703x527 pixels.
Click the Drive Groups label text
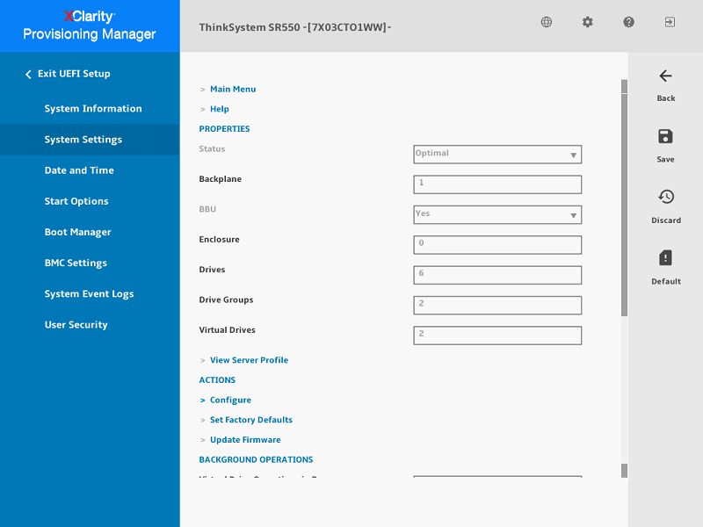click(x=226, y=300)
